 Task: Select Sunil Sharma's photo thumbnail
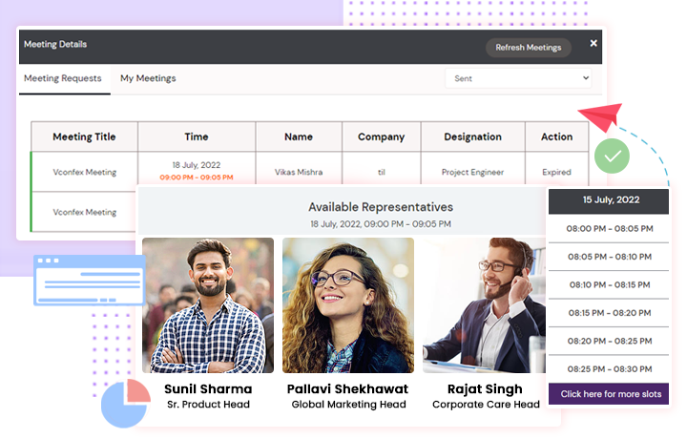[x=208, y=305]
